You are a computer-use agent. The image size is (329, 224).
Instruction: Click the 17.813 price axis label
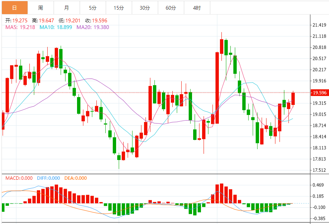coord(319,159)
